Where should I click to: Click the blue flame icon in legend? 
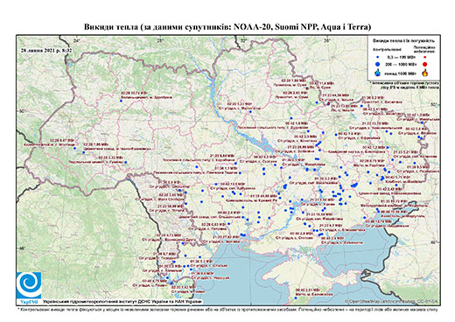pos(378,73)
